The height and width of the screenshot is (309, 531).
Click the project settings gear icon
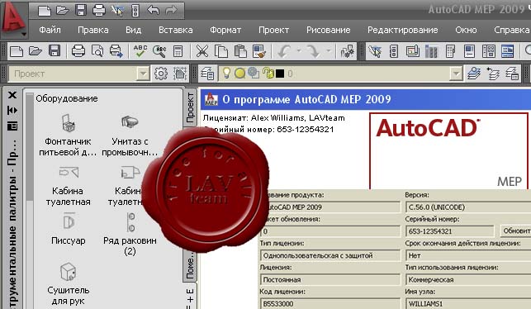pos(161,74)
